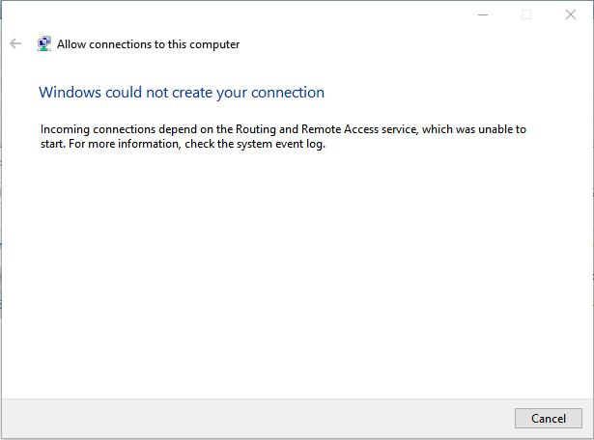Click the Cancel button
Image resolution: width=594 pixels, height=440 pixels.
[549, 419]
